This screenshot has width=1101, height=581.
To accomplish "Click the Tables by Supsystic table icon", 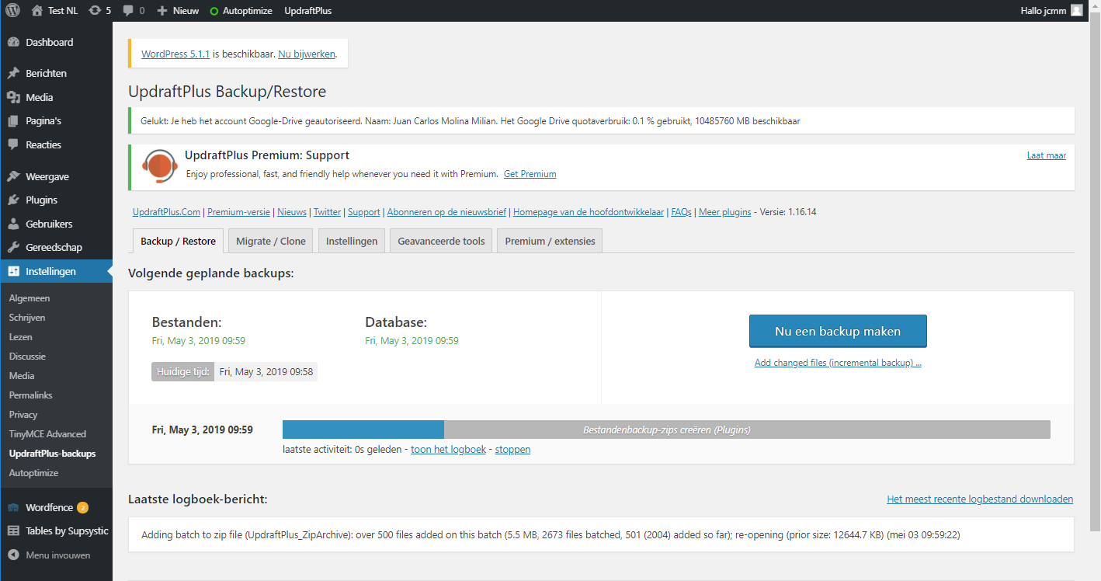I will [13, 531].
